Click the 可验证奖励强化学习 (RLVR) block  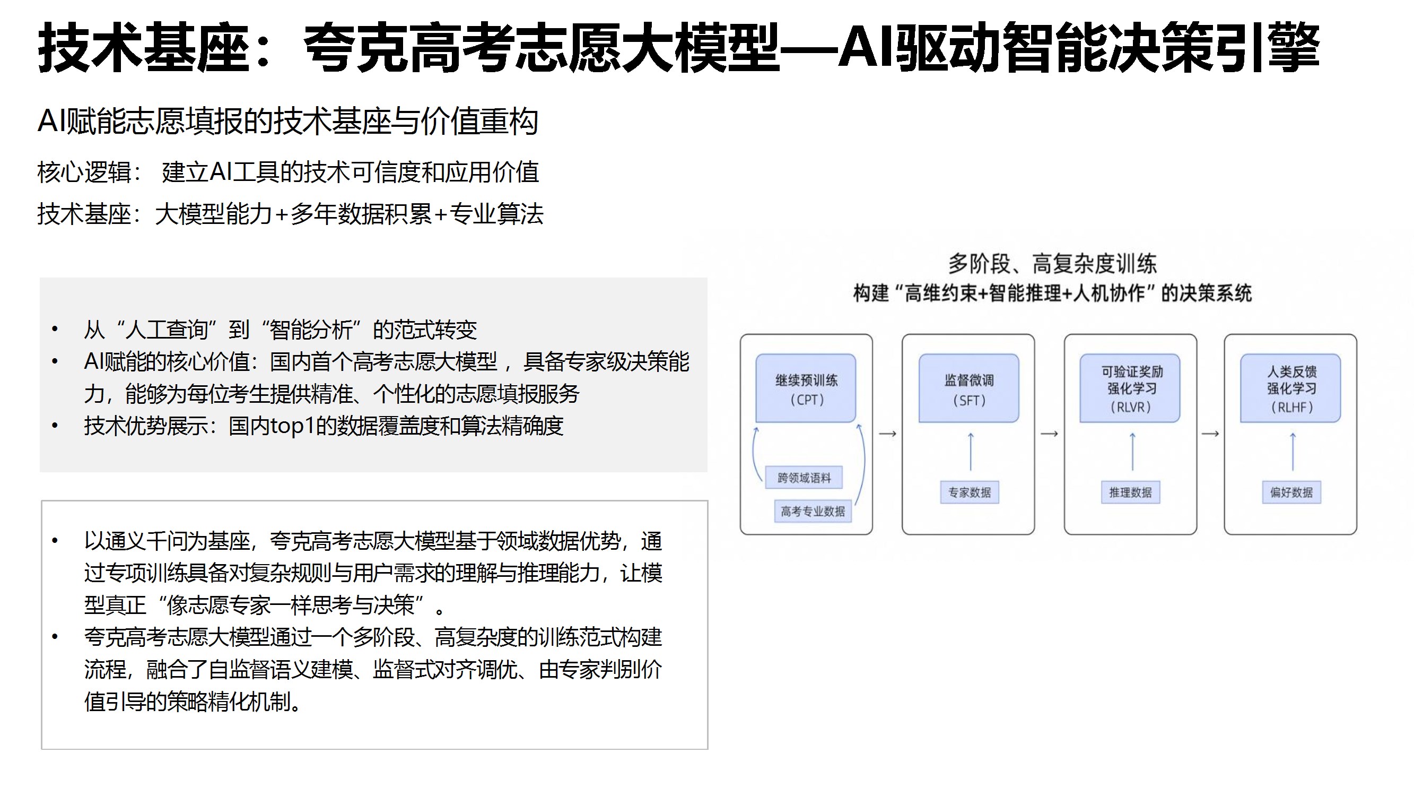(1130, 389)
